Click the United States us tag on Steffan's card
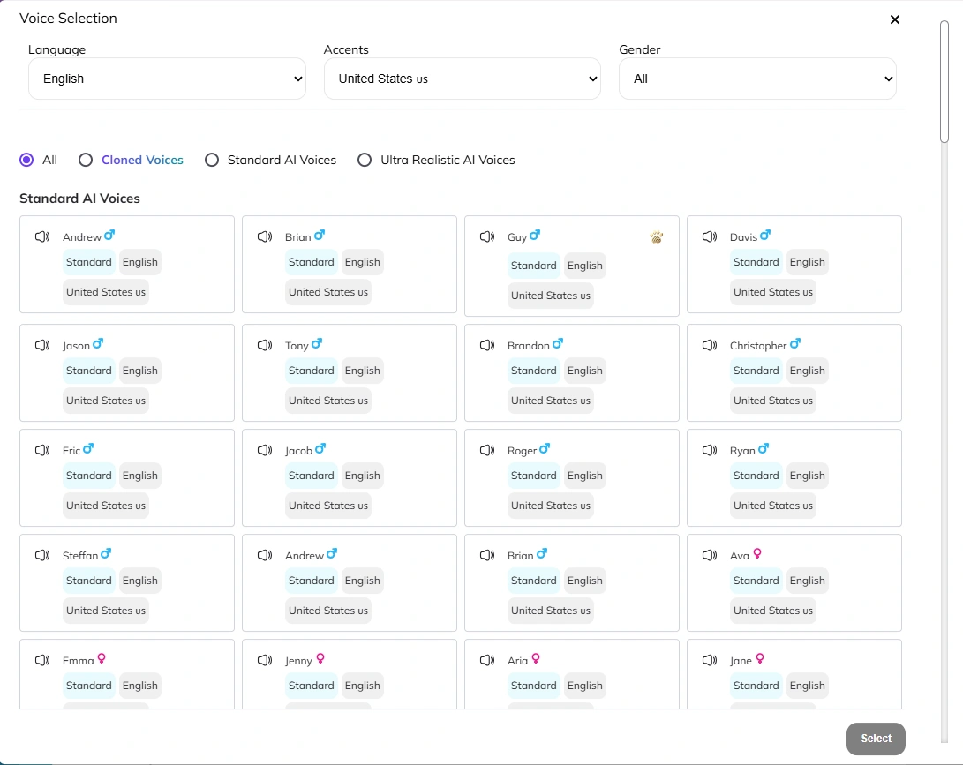 tap(106, 611)
